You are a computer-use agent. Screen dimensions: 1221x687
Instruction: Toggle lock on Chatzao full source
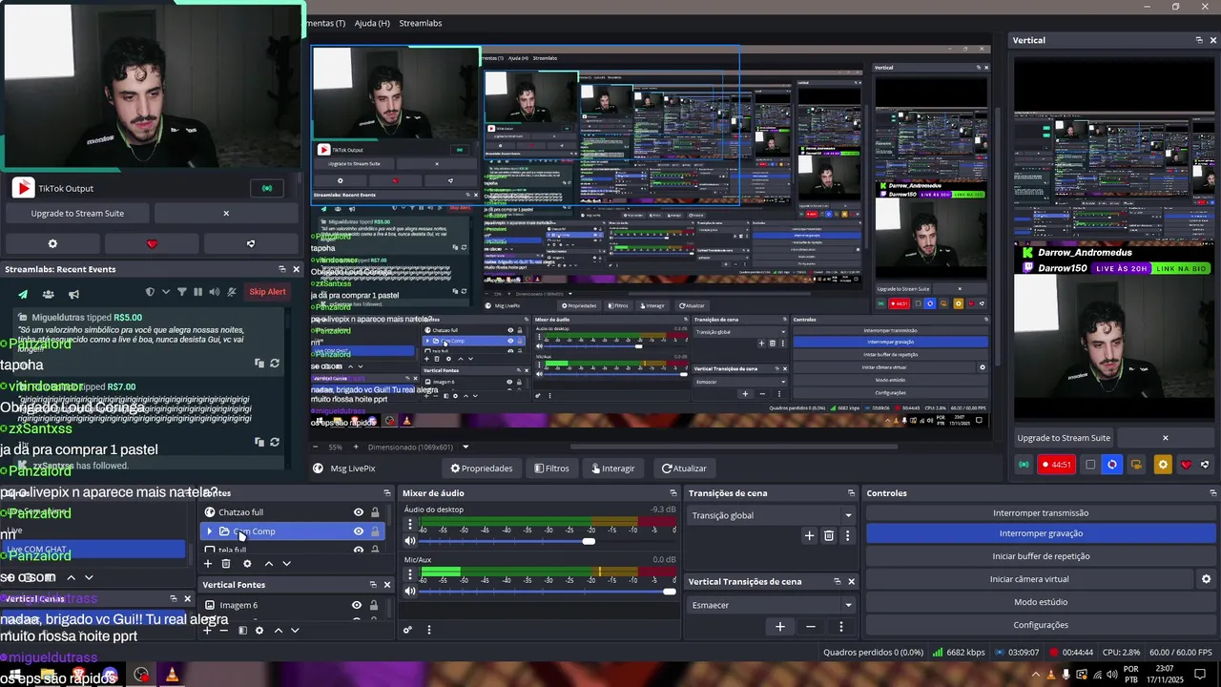point(375,512)
